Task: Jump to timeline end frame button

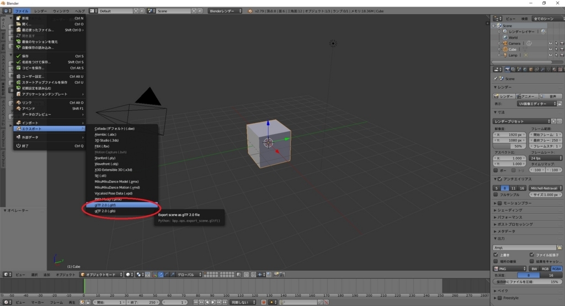Action: click(x=225, y=302)
